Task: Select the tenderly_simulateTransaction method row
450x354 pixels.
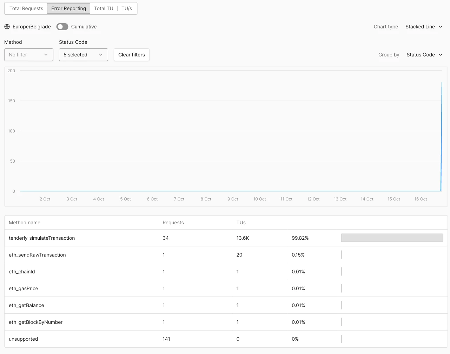Action: (x=226, y=238)
